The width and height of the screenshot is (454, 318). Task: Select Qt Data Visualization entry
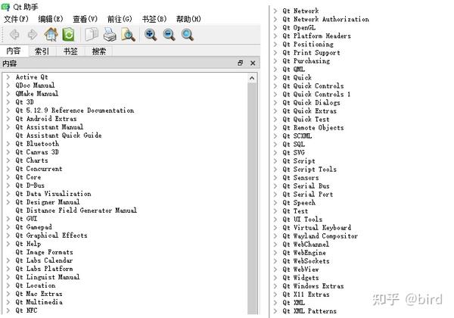[53, 194]
